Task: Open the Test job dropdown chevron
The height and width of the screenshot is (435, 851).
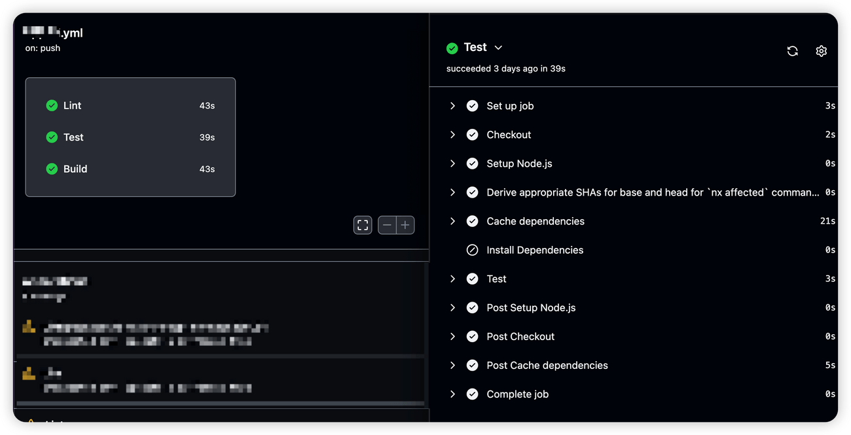Action: 498,47
